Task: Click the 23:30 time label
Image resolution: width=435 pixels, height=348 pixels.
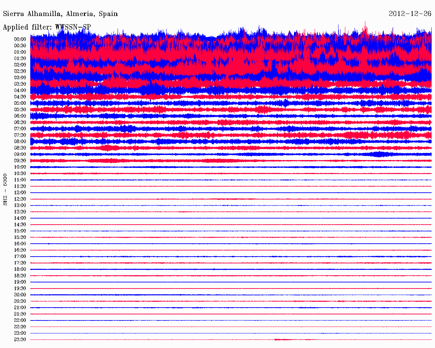Action: coord(20,340)
